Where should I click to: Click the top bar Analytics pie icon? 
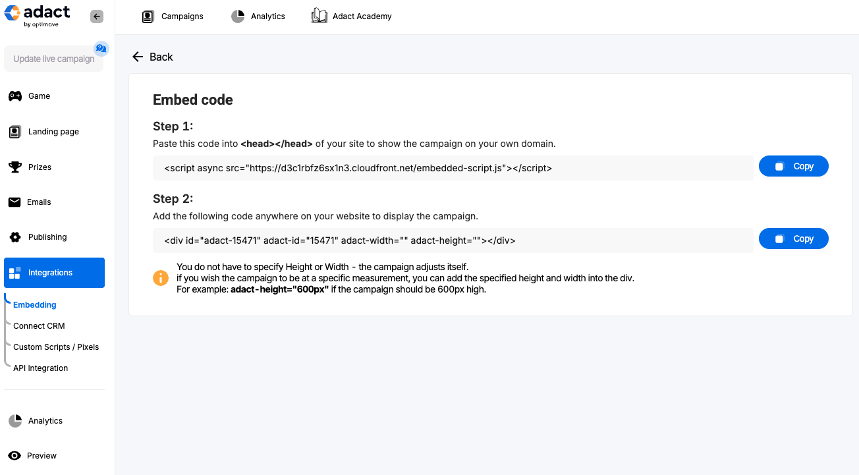click(x=238, y=16)
